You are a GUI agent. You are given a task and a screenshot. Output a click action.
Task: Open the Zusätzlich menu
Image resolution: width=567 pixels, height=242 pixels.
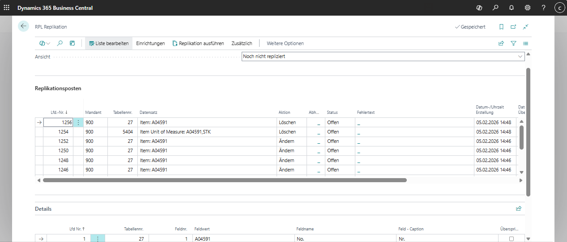pos(242,43)
